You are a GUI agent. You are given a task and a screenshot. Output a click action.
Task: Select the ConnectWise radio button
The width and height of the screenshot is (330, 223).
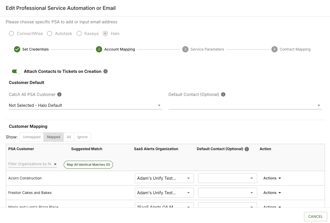[11, 33]
